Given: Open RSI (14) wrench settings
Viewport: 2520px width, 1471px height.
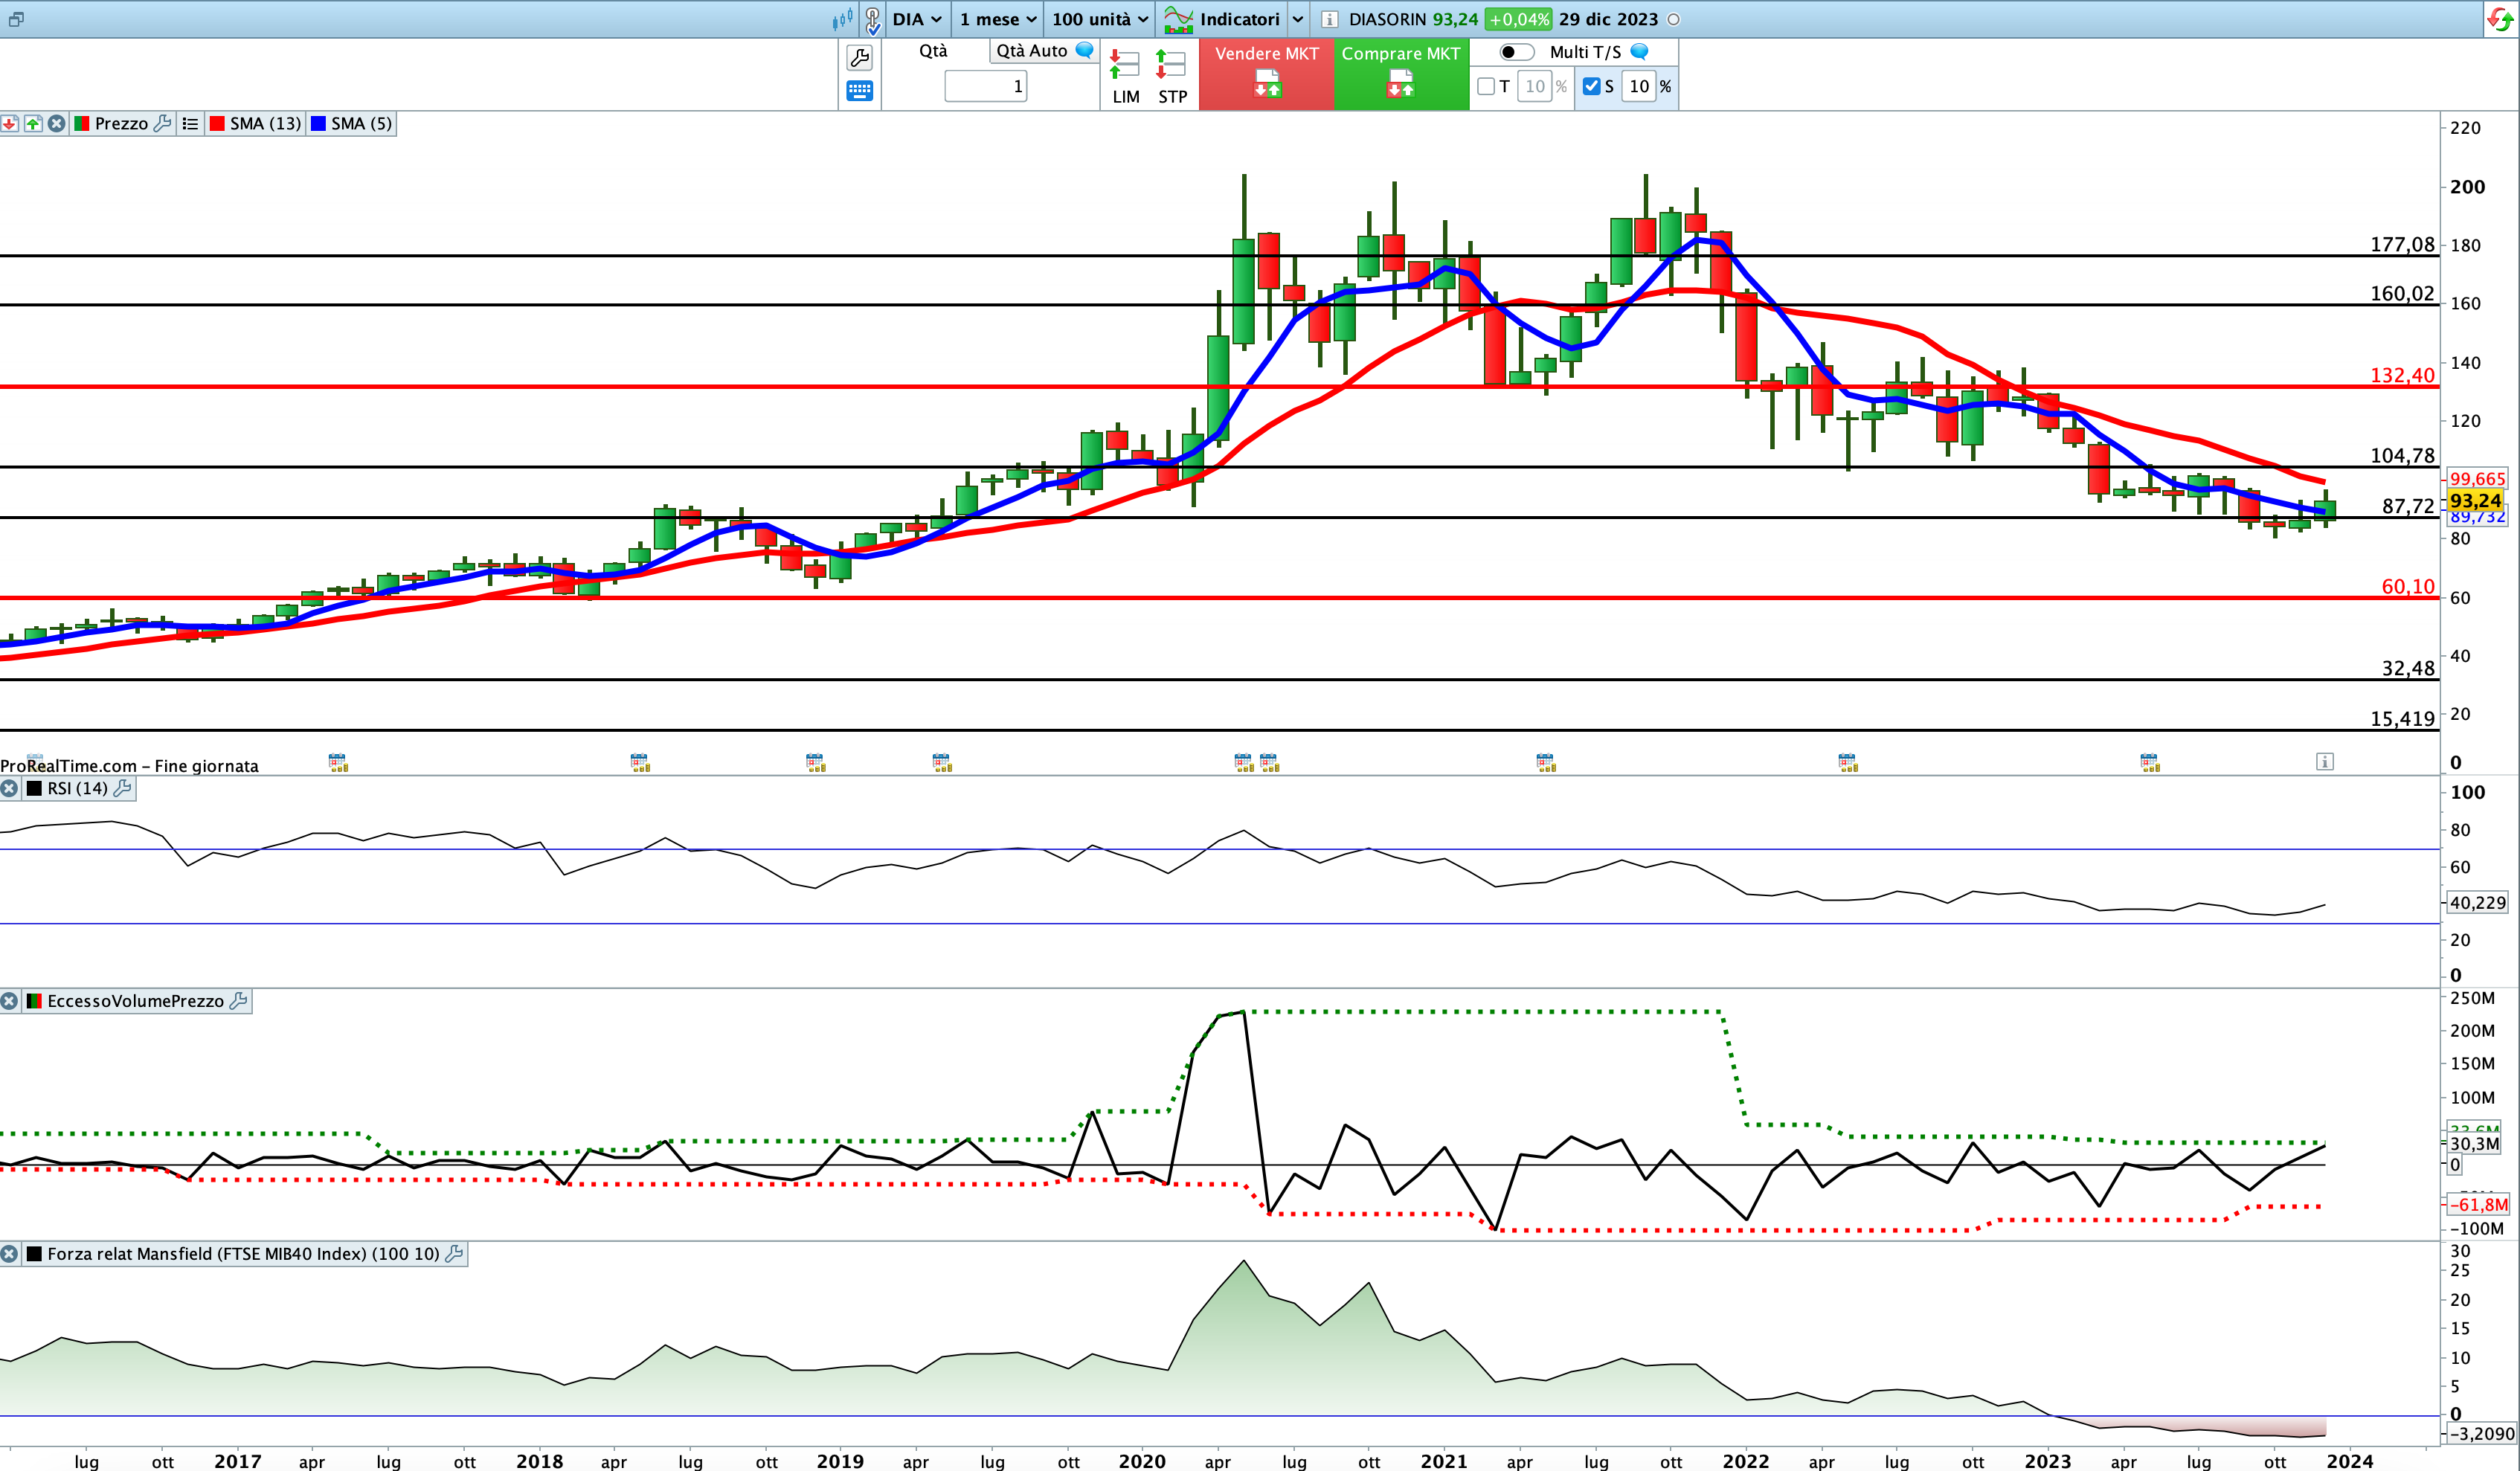Looking at the screenshot, I should 122,788.
